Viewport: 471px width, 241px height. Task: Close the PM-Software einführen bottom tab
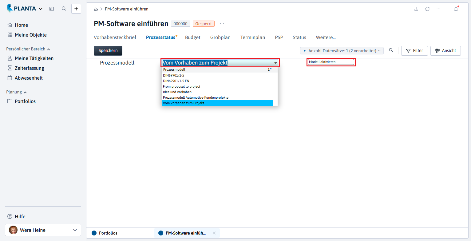point(214,233)
